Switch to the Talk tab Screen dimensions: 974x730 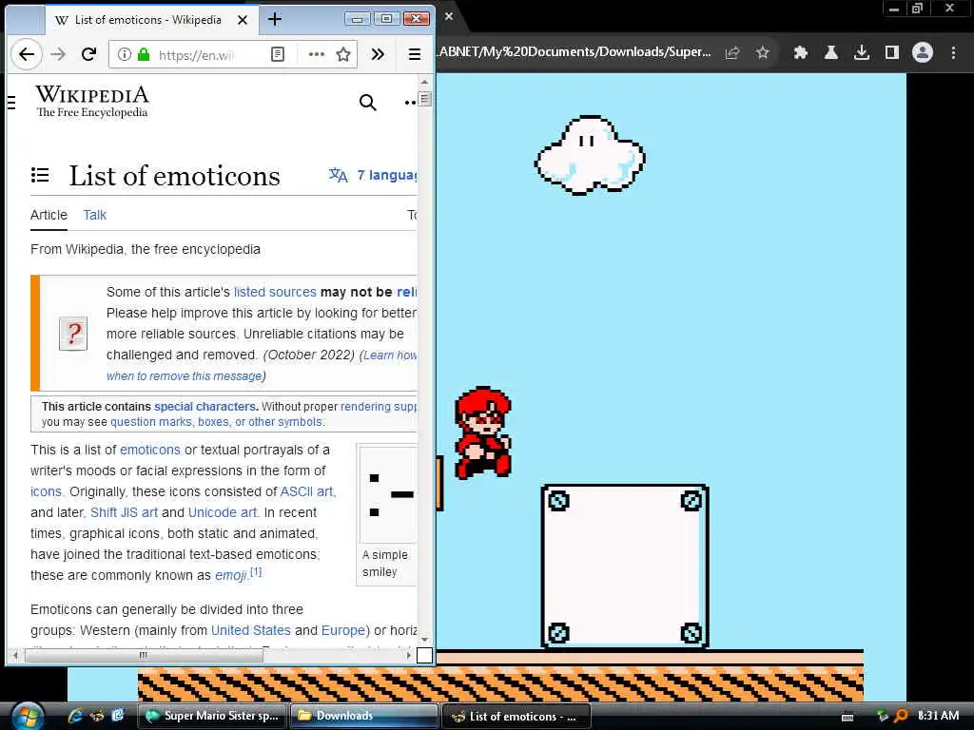point(94,215)
